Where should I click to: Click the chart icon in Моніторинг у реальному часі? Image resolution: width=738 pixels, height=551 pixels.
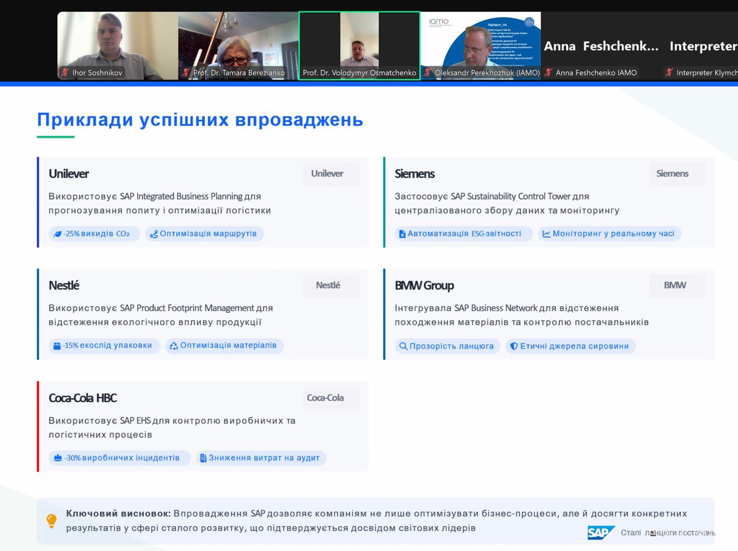(x=546, y=234)
